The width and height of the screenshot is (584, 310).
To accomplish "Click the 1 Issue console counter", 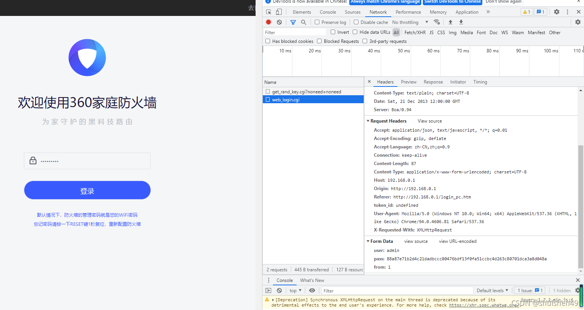I will pos(530,291).
